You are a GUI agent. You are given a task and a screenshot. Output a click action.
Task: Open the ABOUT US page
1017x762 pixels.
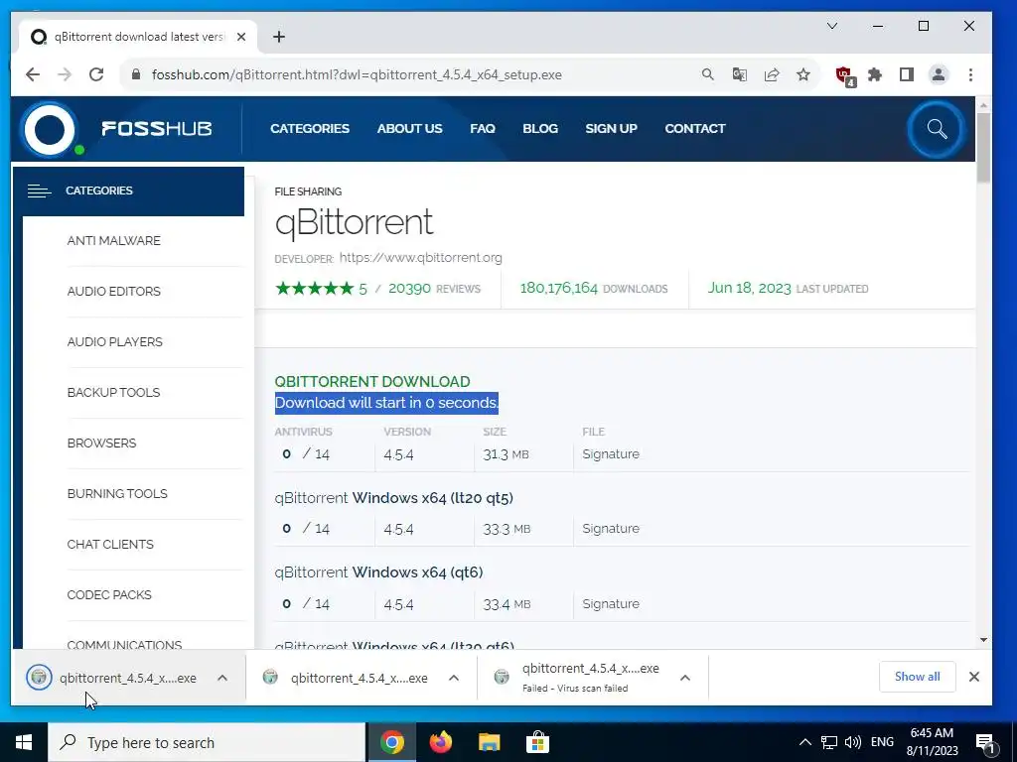(409, 128)
